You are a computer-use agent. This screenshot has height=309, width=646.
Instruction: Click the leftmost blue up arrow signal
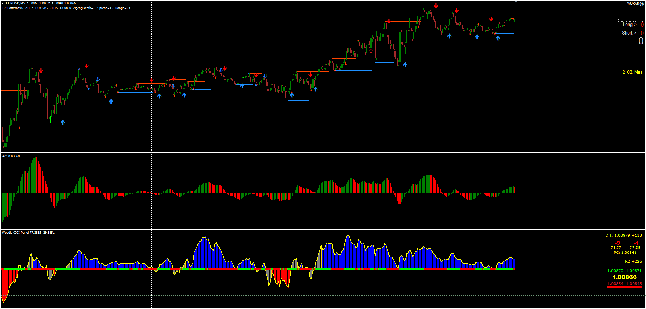(62, 122)
